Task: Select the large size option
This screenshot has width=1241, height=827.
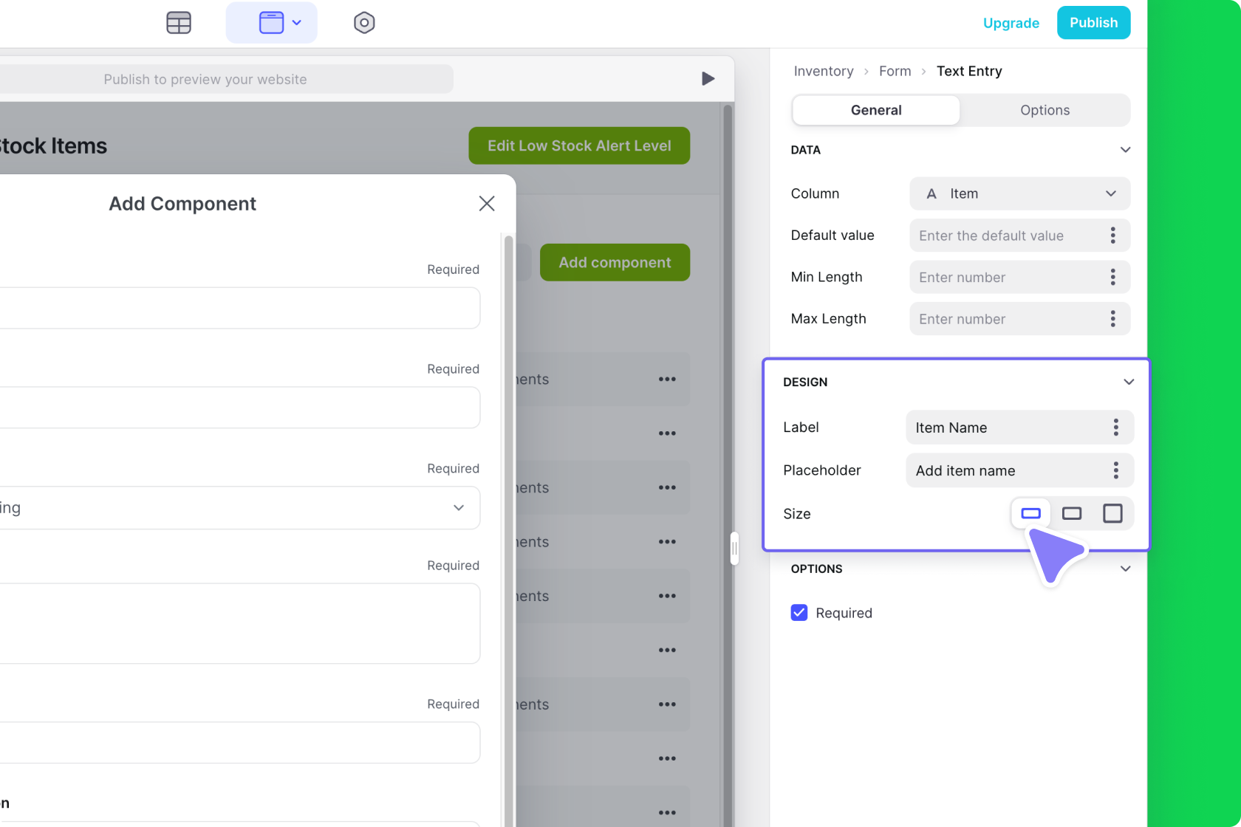Action: tap(1112, 513)
